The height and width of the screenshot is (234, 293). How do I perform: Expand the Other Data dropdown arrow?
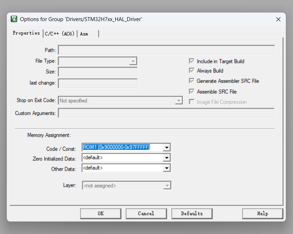167,168
